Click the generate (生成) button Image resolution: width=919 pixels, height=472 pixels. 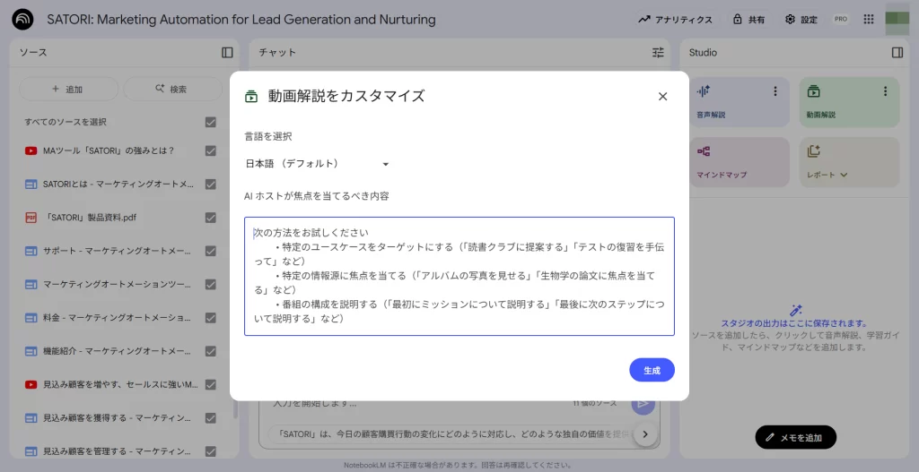click(x=652, y=370)
